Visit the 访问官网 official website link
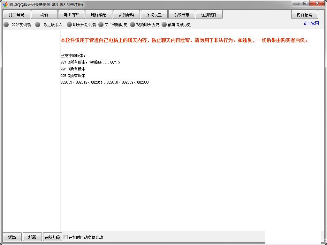Image resolution: width=327 pixels, height=245 pixels. (x=311, y=24)
